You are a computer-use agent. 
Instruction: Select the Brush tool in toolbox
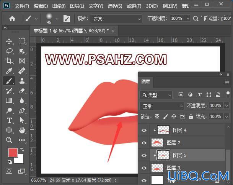point(9,81)
